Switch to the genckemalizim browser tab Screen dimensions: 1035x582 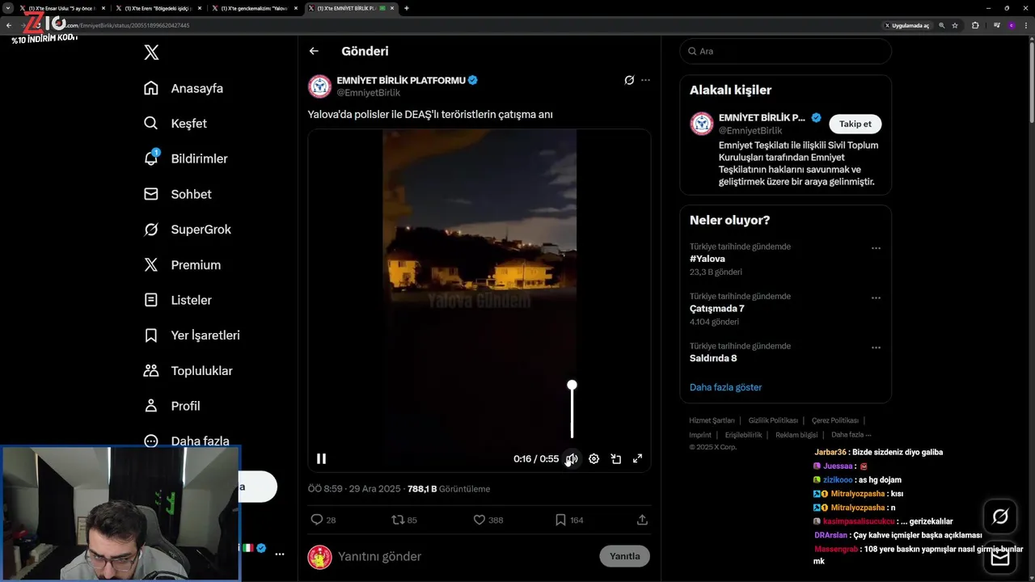253,8
